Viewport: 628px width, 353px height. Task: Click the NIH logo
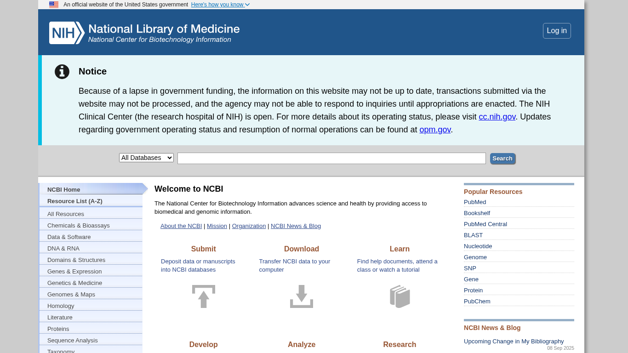(67, 33)
